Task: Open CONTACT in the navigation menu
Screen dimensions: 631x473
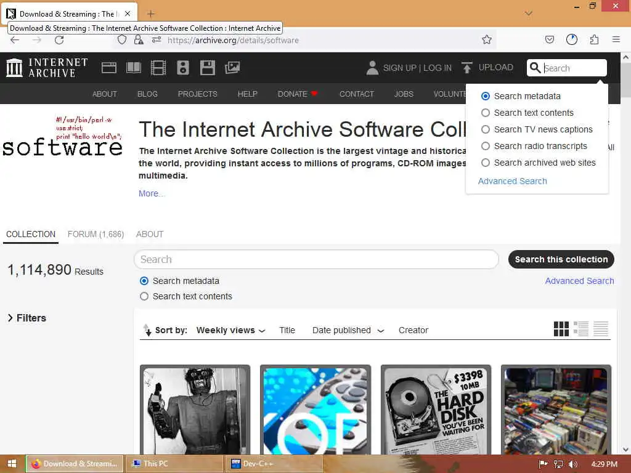Action: pos(357,94)
